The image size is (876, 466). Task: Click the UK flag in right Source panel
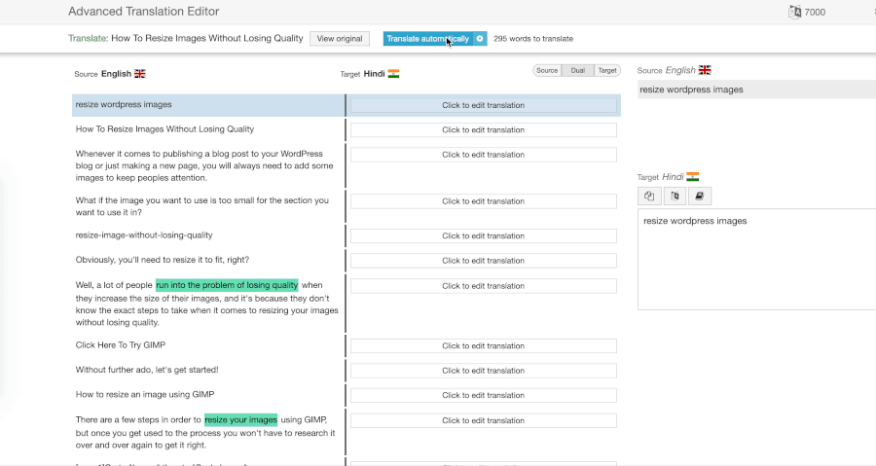coord(705,70)
